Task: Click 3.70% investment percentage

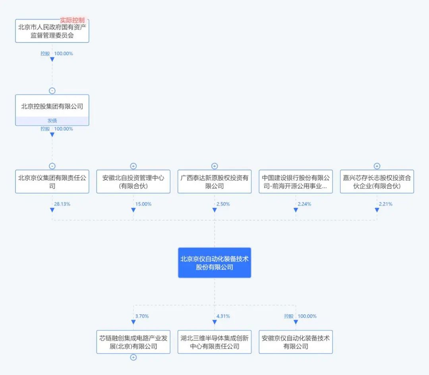Action: coord(142,316)
